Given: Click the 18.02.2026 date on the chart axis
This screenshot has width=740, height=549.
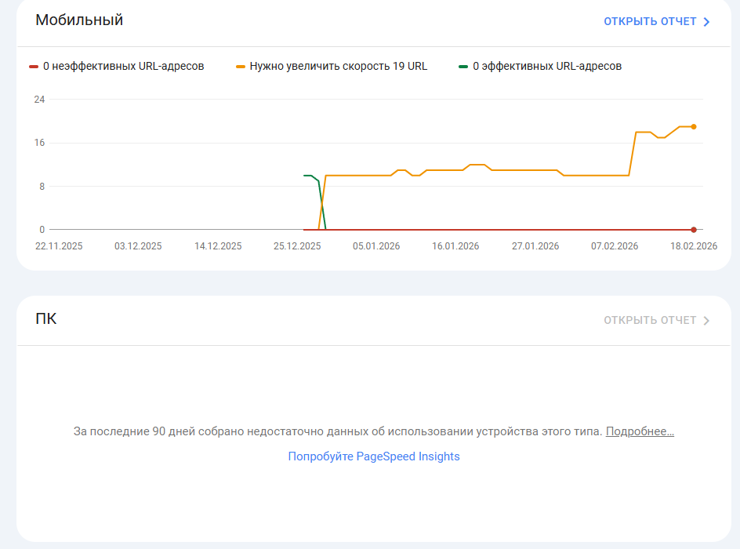Looking at the screenshot, I should (694, 245).
